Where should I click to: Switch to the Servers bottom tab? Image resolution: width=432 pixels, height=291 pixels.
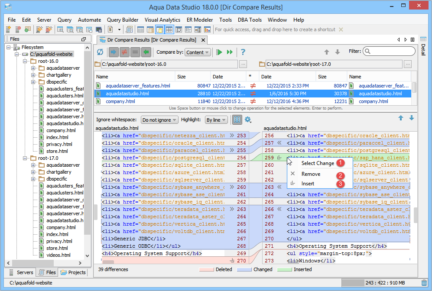(21, 272)
